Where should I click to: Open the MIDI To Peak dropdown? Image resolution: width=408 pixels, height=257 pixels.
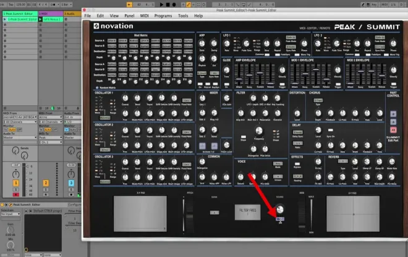[51, 137]
